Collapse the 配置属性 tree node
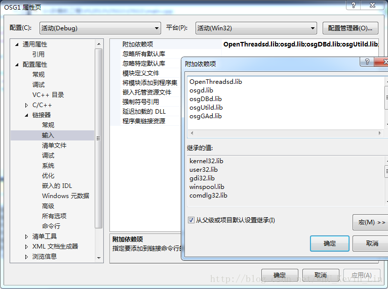This screenshot has width=388, height=289. tap(17, 65)
